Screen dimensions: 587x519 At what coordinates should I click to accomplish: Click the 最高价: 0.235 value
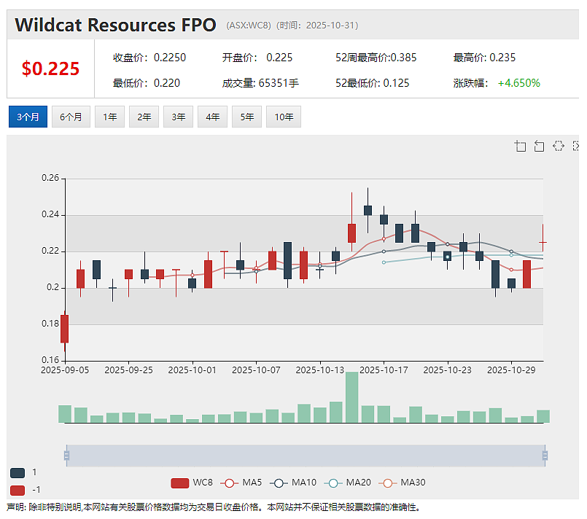point(484,58)
